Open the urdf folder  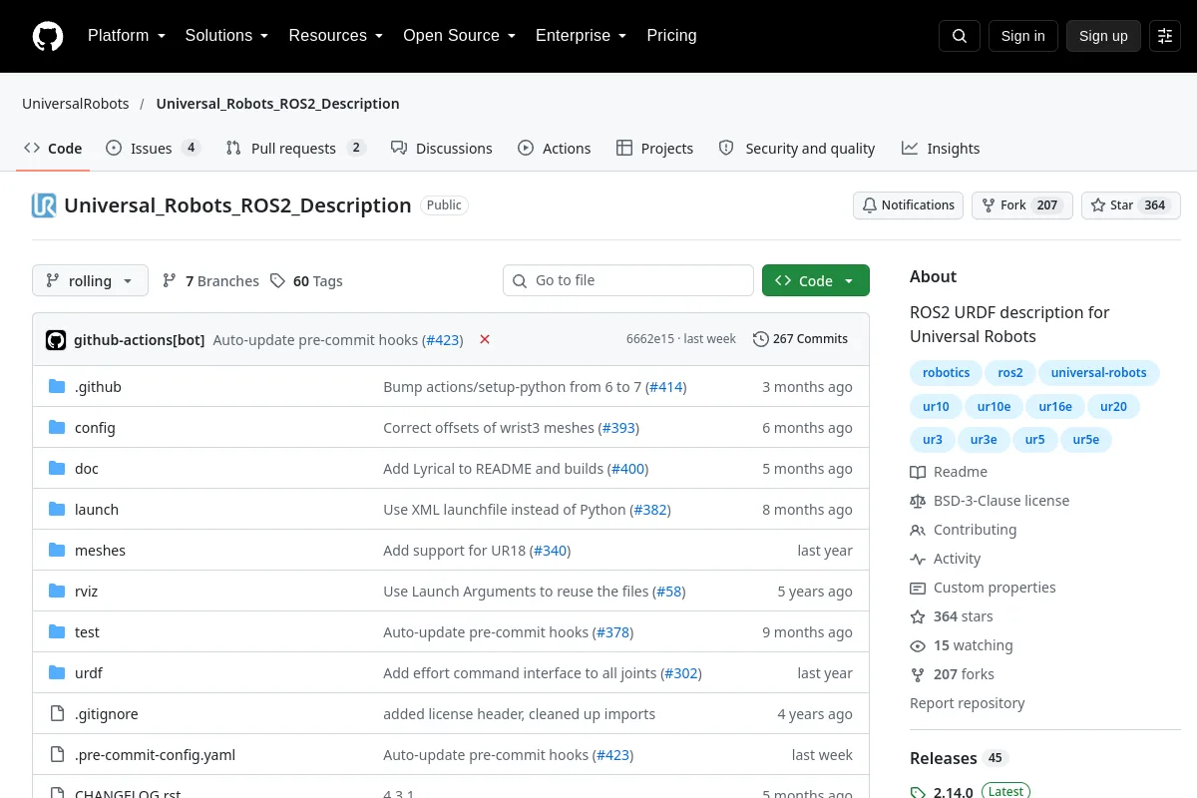(89, 673)
